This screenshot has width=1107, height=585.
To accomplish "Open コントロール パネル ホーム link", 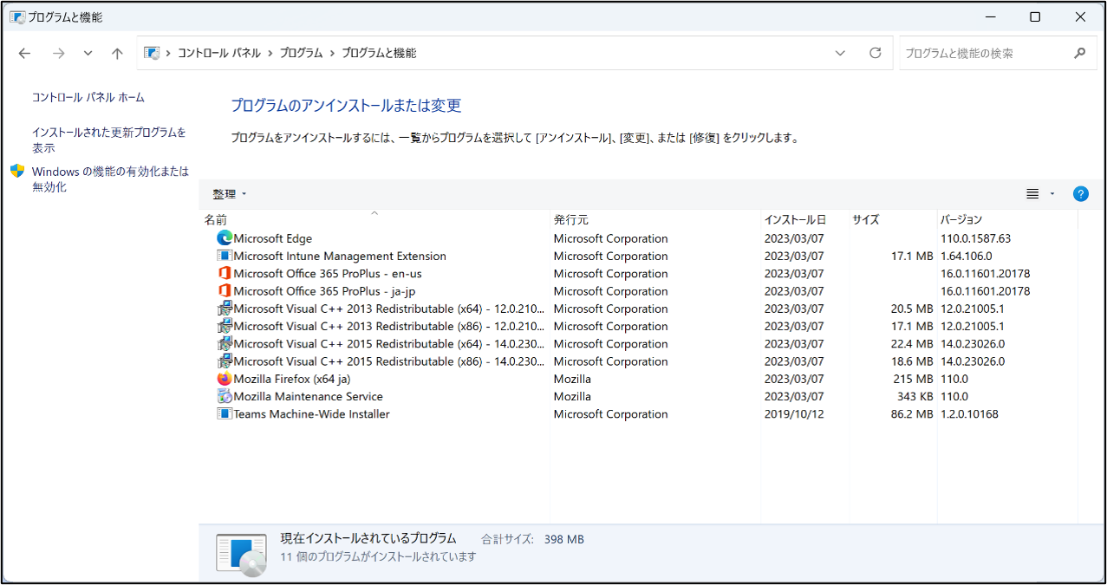I will 88,97.
